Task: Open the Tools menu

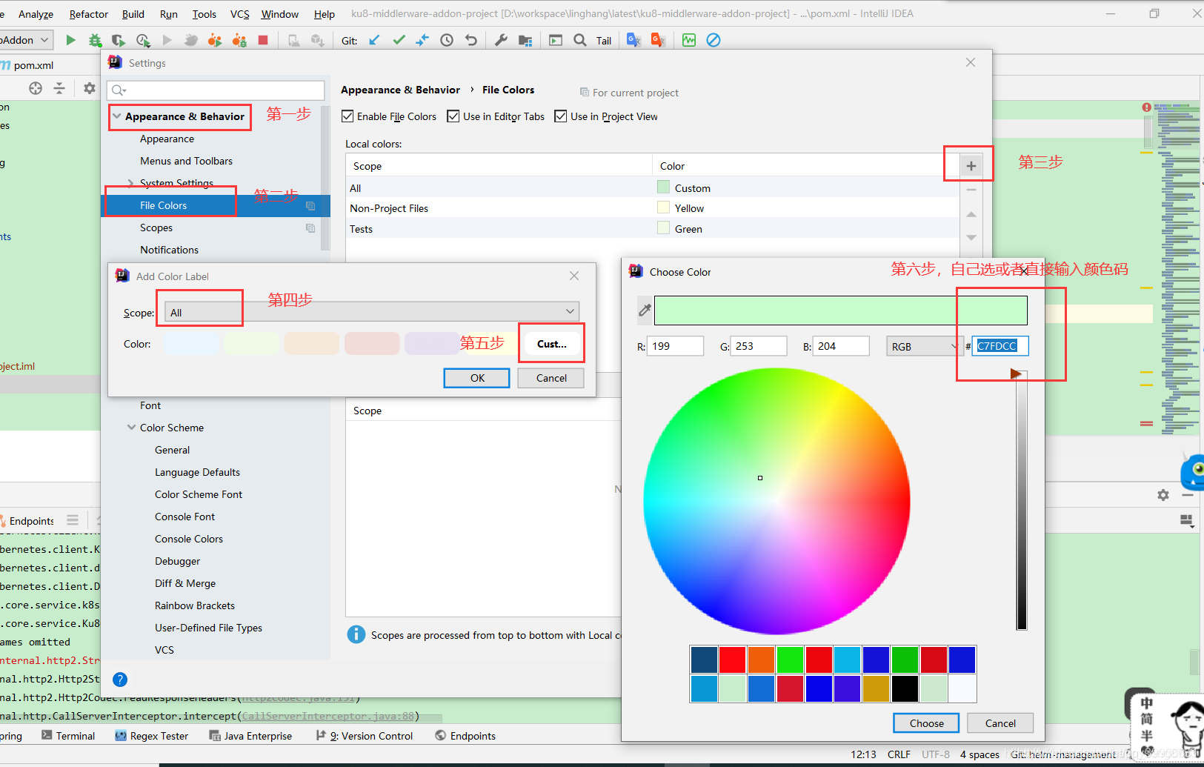Action: pyautogui.click(x=204, y=14)
